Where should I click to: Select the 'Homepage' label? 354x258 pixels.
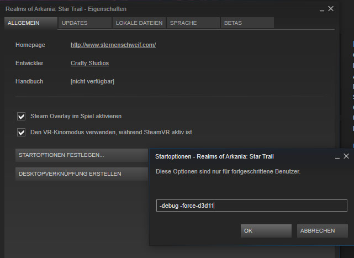(30, 45)
